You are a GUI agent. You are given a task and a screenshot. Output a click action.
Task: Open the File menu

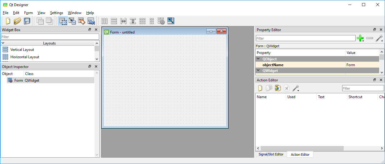click(x=6, y=13)
